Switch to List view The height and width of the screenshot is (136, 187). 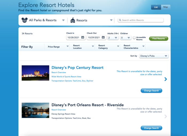(156, 7)
